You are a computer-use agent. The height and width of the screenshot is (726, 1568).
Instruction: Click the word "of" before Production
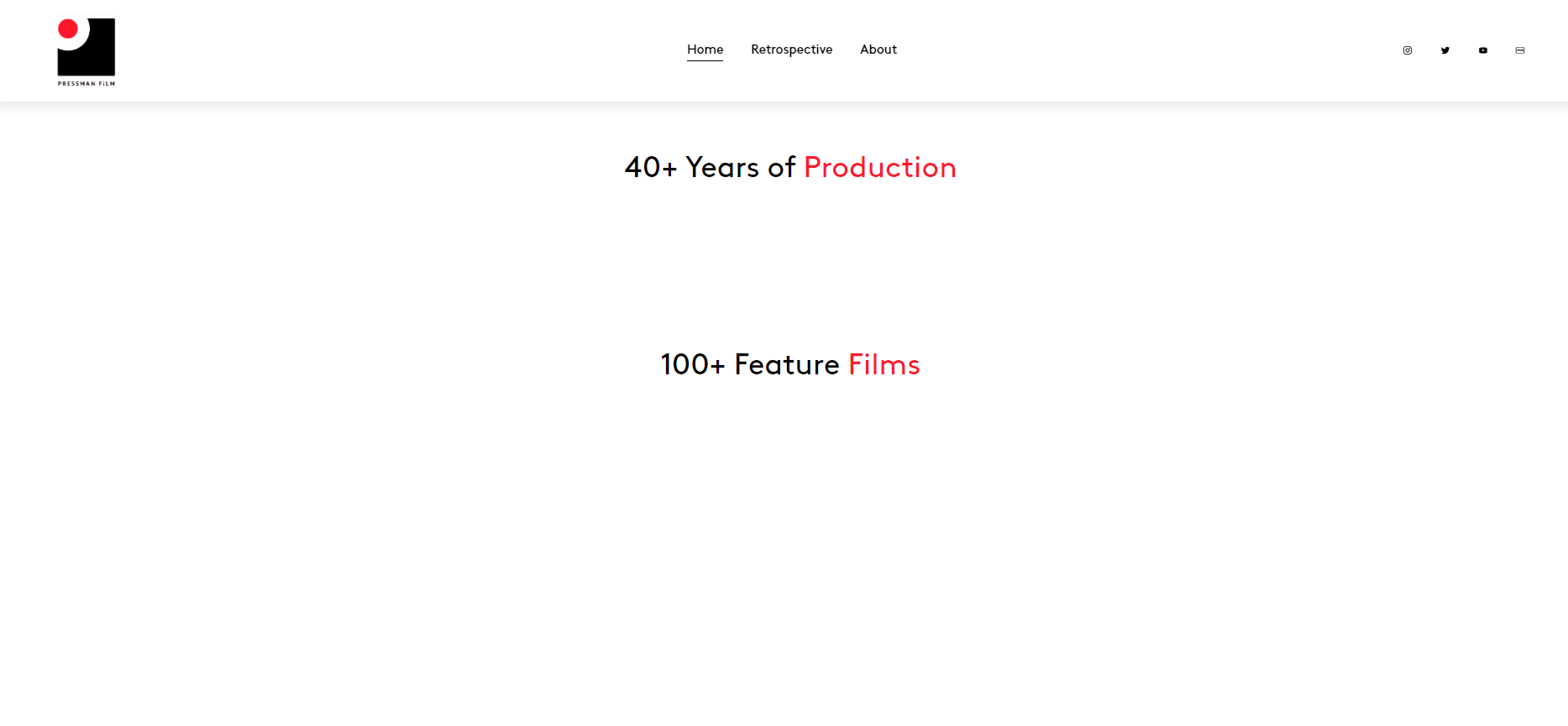pyautogui.click(x=781, y=168)
